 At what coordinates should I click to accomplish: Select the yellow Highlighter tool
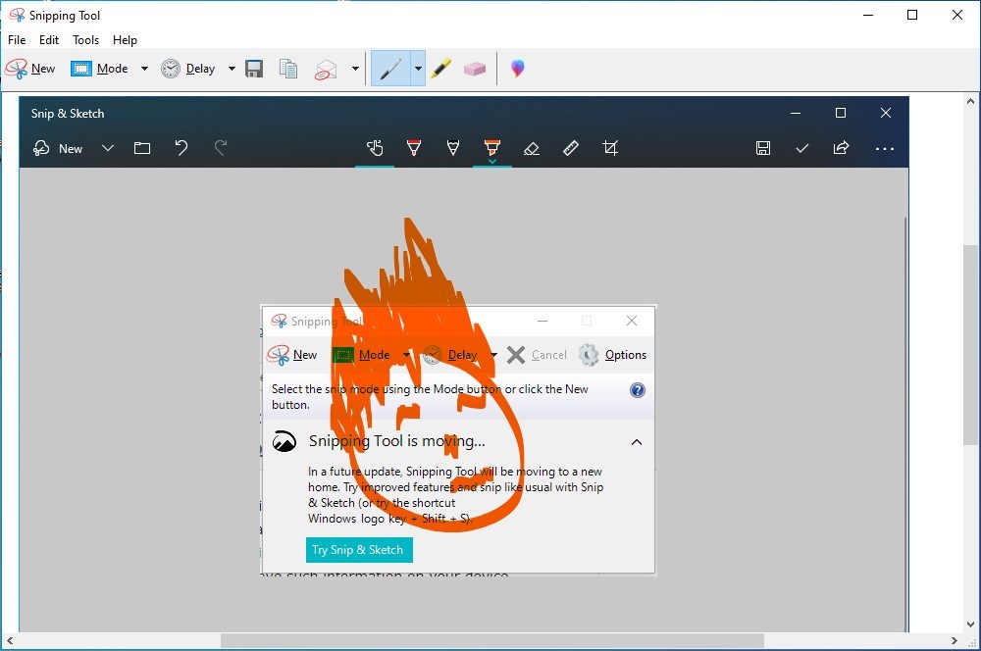[x=441, y=69]
